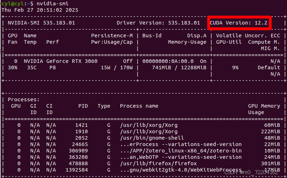
Task: Click the ...erProcess --variations-seed-version process name
Action: point(181,144)
